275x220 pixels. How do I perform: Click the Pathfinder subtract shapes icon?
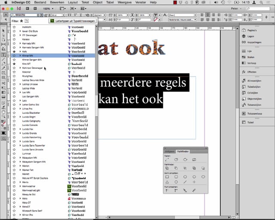176,168
